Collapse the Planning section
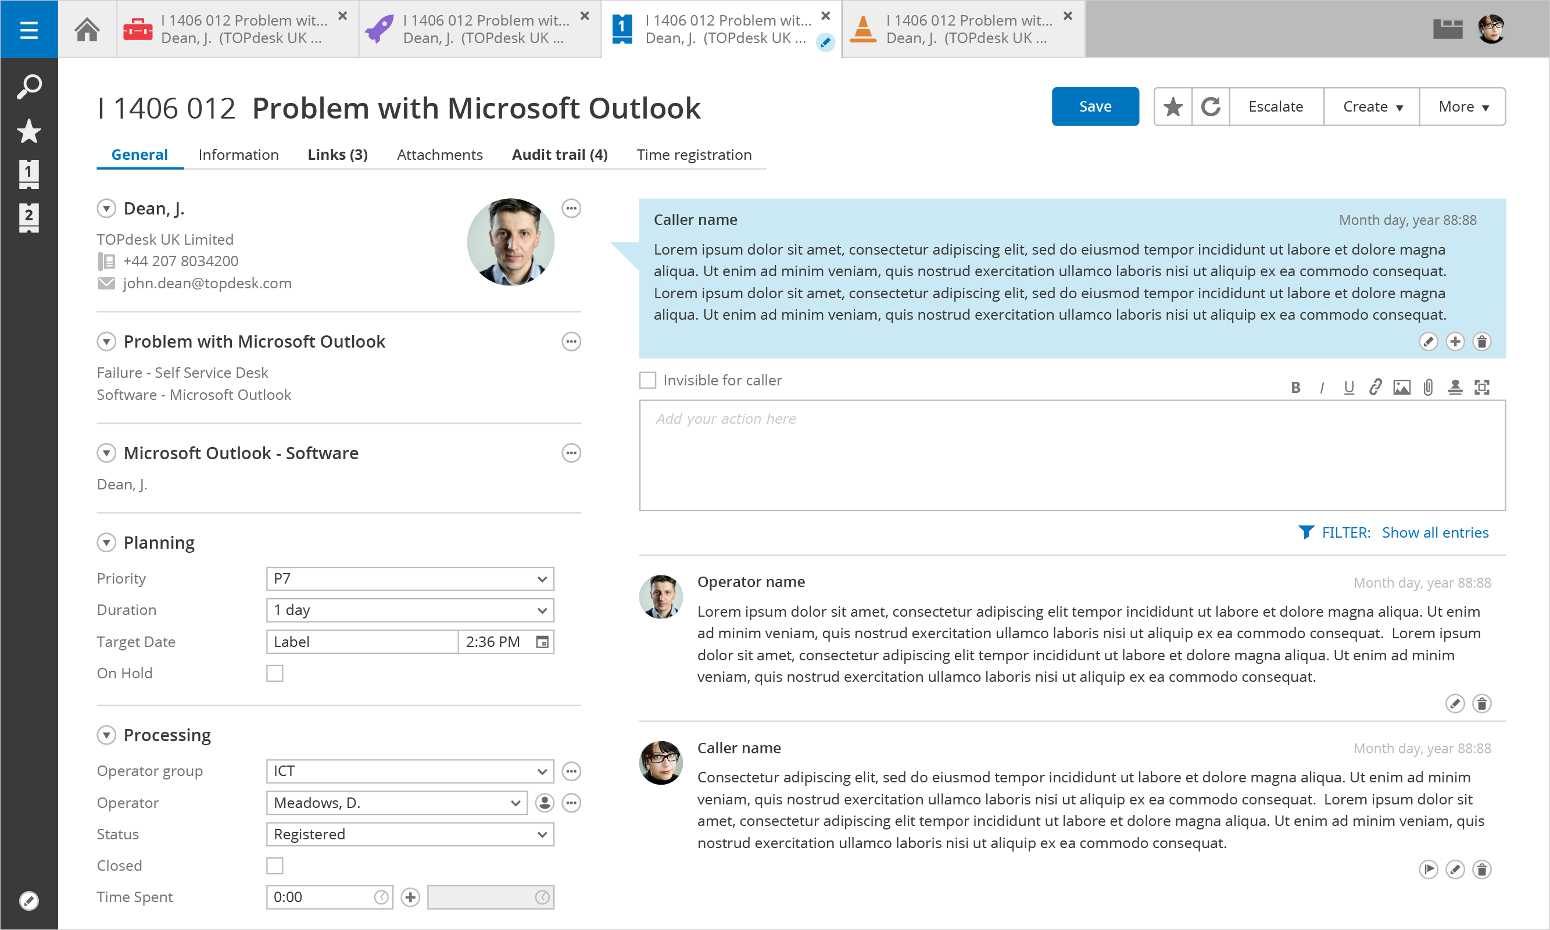The image size is (1550, 930). click(x=106, y=543)
